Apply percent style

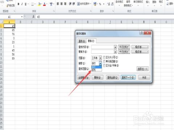100,4
